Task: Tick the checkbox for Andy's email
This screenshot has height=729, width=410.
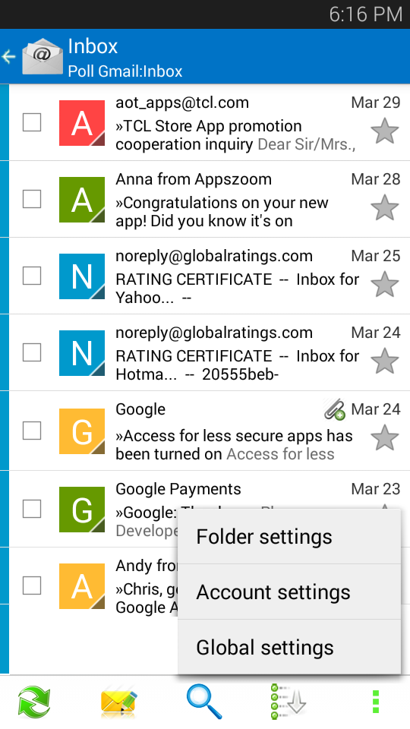Action: (x=32, y=585)
